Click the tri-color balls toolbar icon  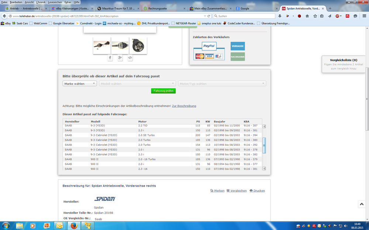click(287, 16)
